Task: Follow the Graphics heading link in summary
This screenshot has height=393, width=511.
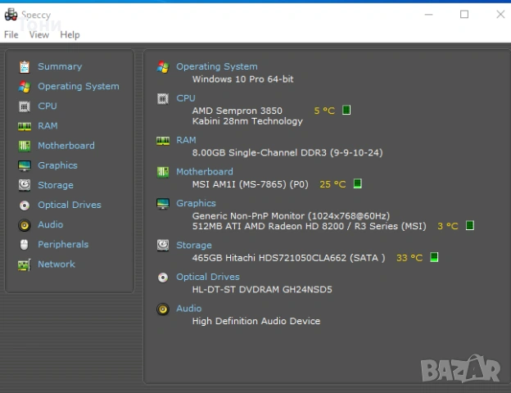Action: 197,203
